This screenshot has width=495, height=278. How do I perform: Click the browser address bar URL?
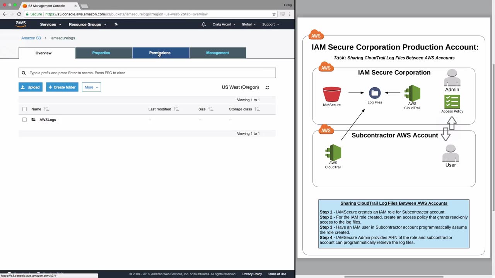coord(126,14)
